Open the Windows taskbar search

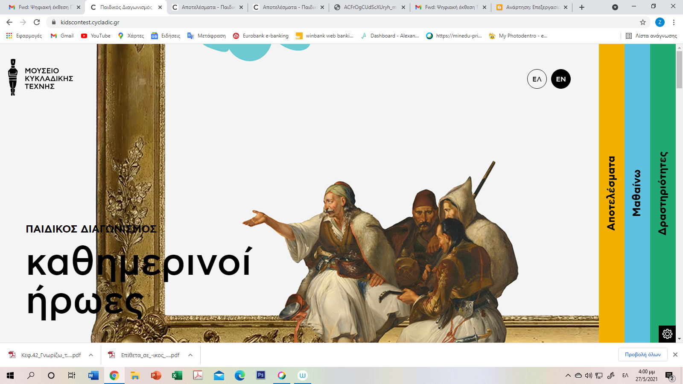tap(31, 375)
